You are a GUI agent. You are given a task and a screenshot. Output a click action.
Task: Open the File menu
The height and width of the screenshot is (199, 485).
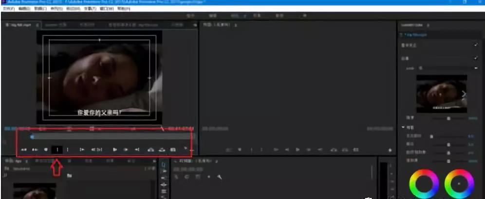(x=9, y=9)
